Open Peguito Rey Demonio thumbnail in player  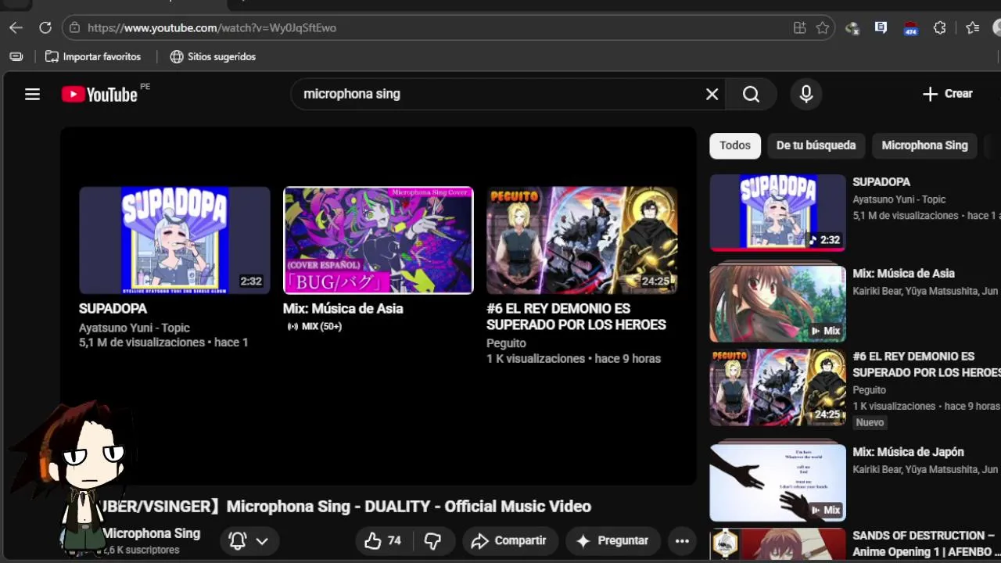pyautogui.click(x=582, y=240)
